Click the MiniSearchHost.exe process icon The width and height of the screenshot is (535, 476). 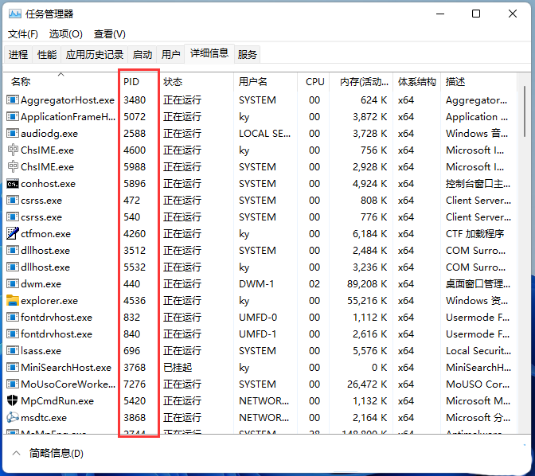pos(13,368)
